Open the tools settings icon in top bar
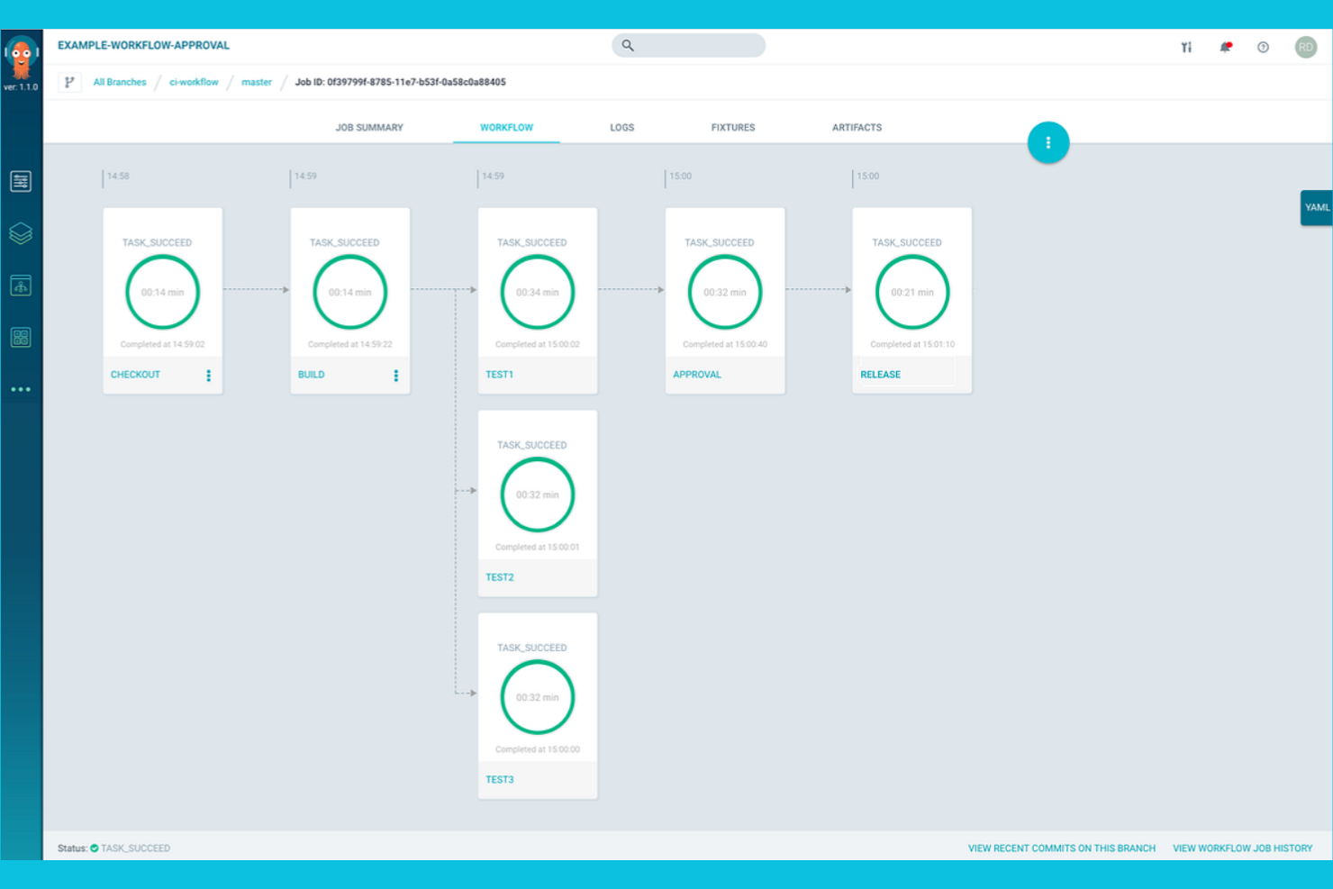 tap(1187, 45)
